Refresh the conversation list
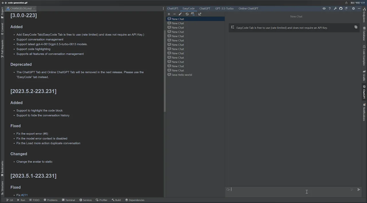Image resolution: width=367 pixels, height=203 pixels. click(x=187, y=14)
